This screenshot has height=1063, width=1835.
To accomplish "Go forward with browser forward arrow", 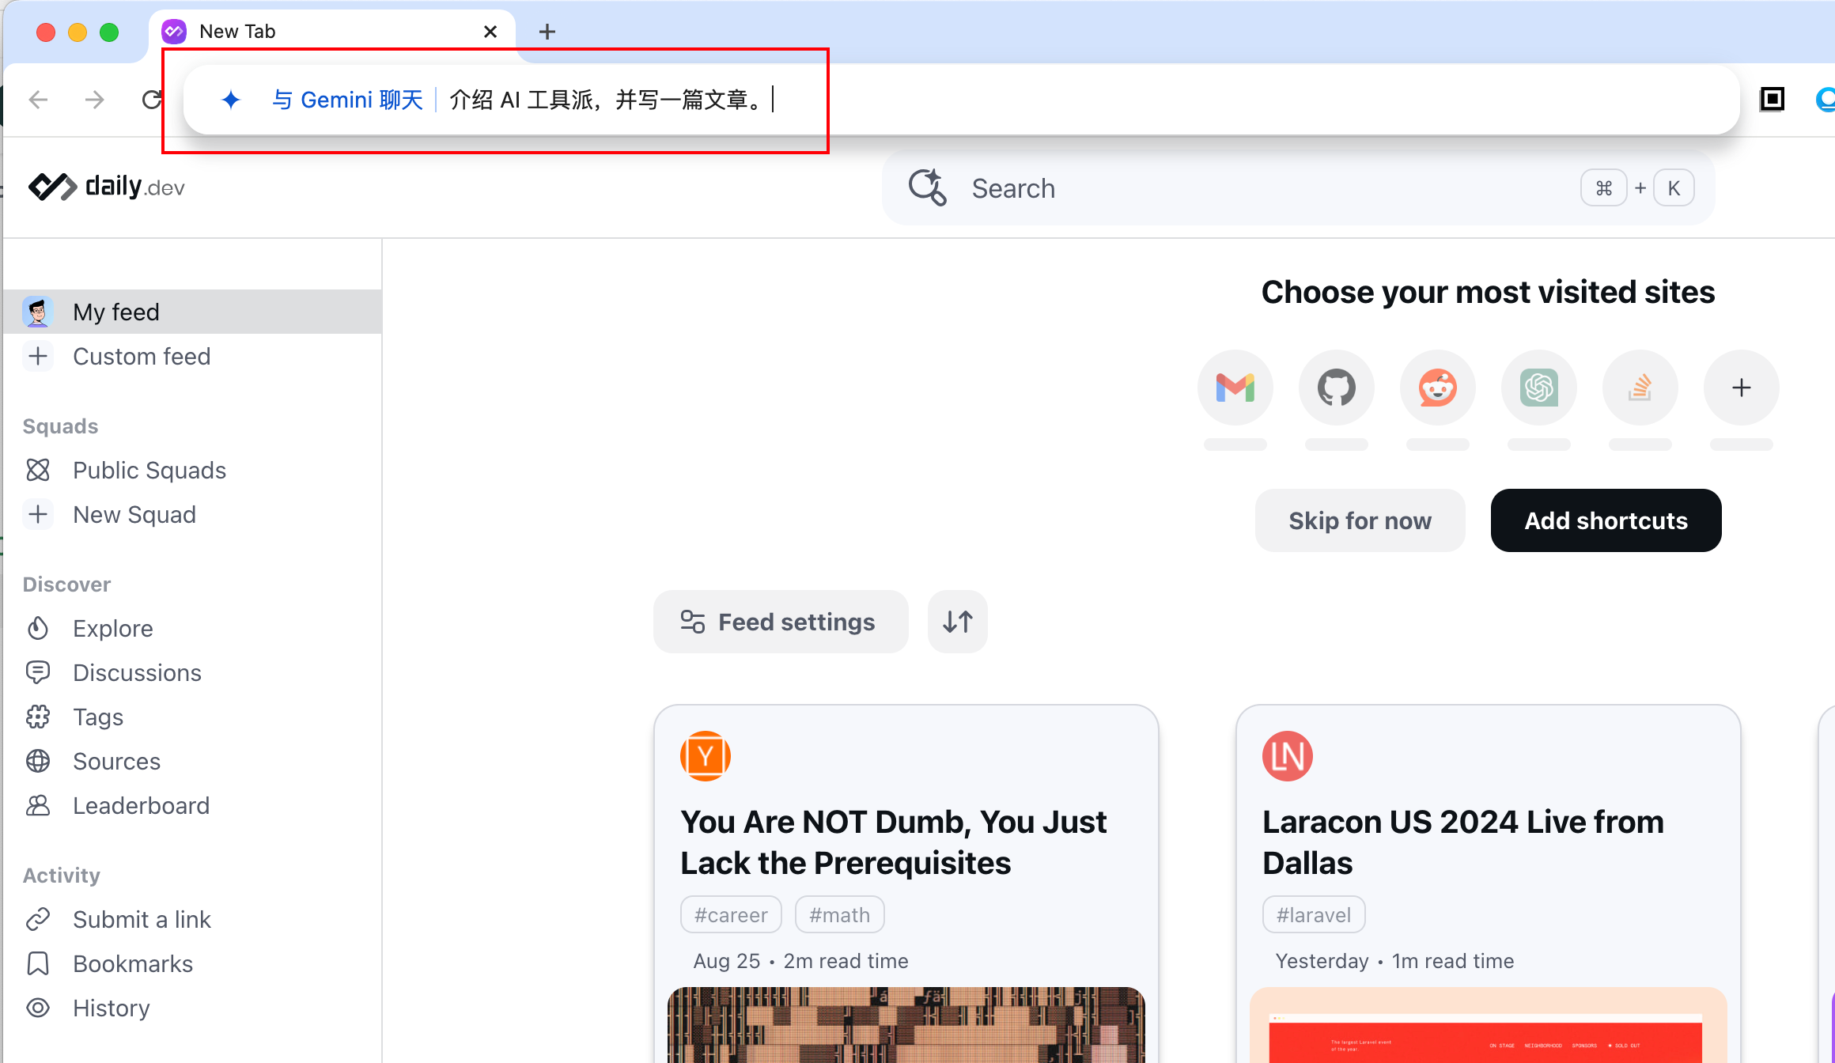I will [95, 100].
